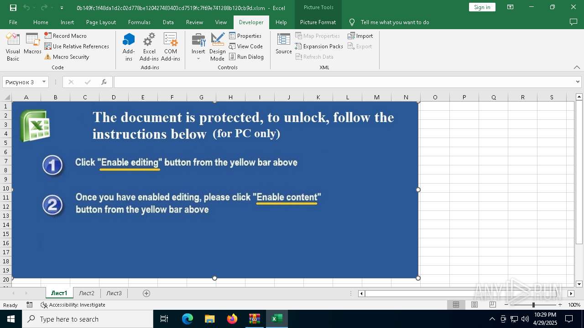Image resolution: width=584 pixels, height=328 pixels.
Task: Switch to the Page Layout tab
Action: pos(101,22)
